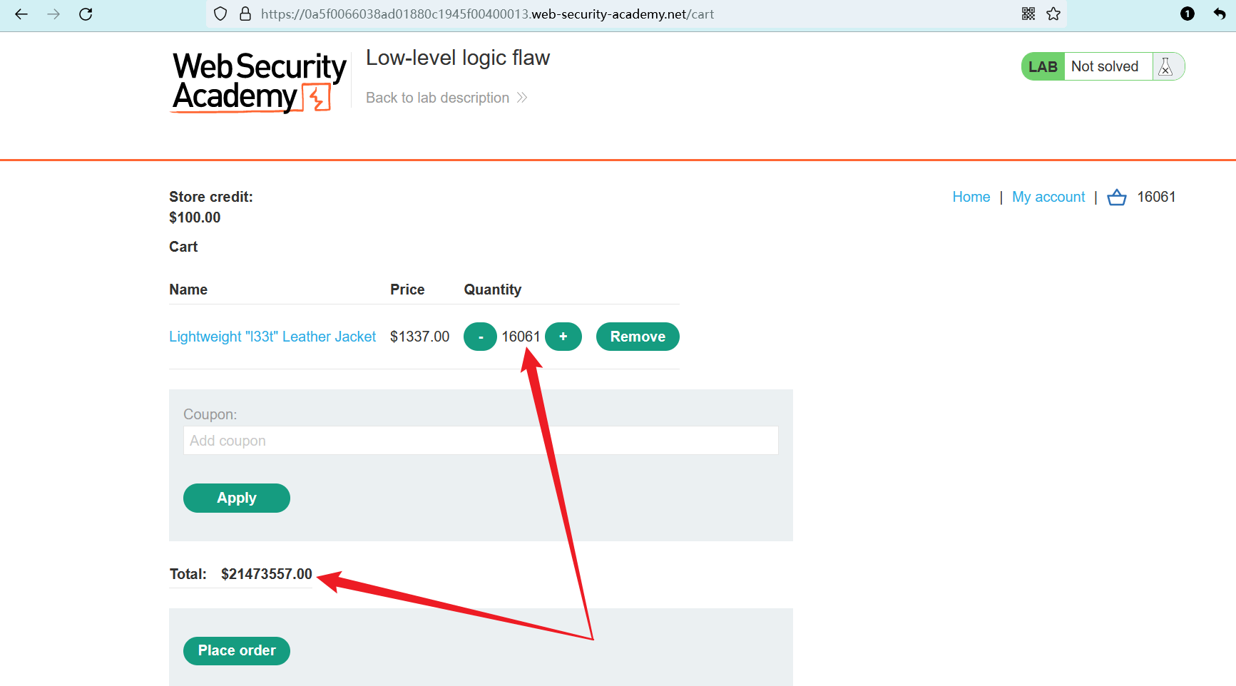Viewport: 1236px width, 686px height.
Task: Go to My account page
Action: [1048, 197]
